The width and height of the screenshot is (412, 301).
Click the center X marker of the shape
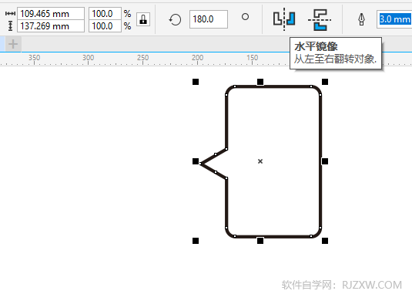pos(260,161)
